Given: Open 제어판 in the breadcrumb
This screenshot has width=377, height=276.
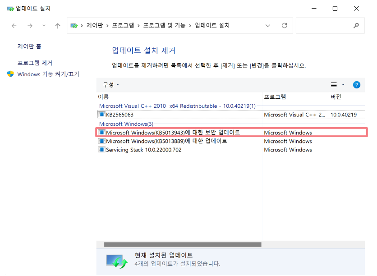Looking at the screenshot, I should [x=95, y=25].
